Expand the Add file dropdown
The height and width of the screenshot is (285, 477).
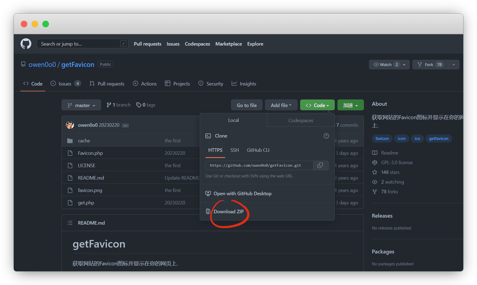(x=281, y=105)
